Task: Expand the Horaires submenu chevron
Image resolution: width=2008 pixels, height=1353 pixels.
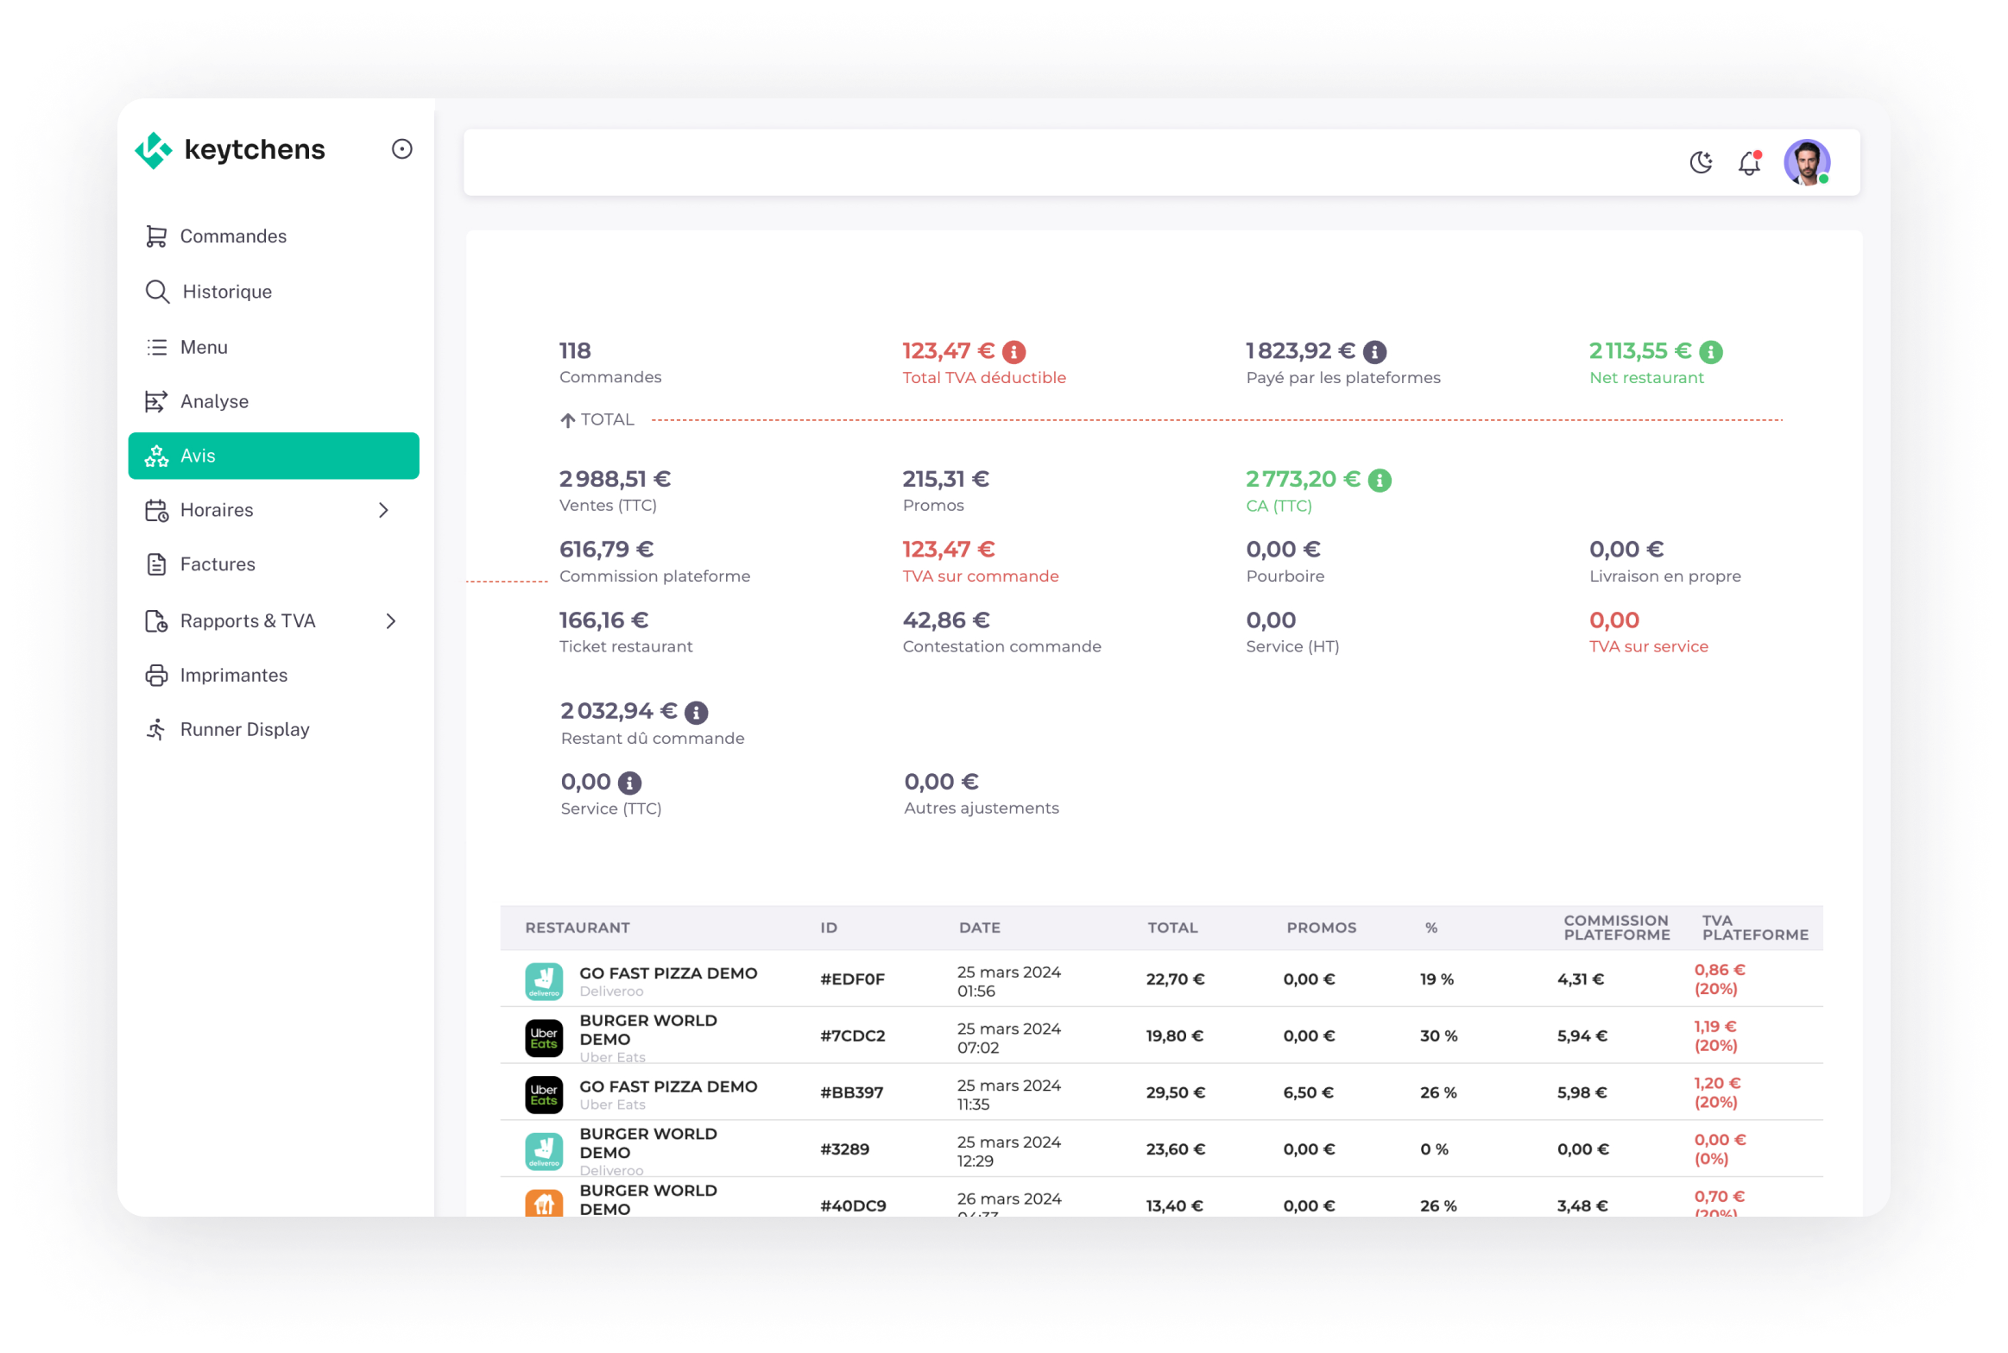Action: 383,510
